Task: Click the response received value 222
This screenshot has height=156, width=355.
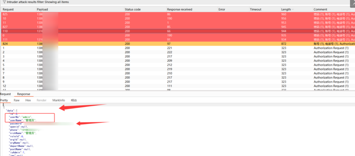Action: pyautogui.click(x=170, y=52)
